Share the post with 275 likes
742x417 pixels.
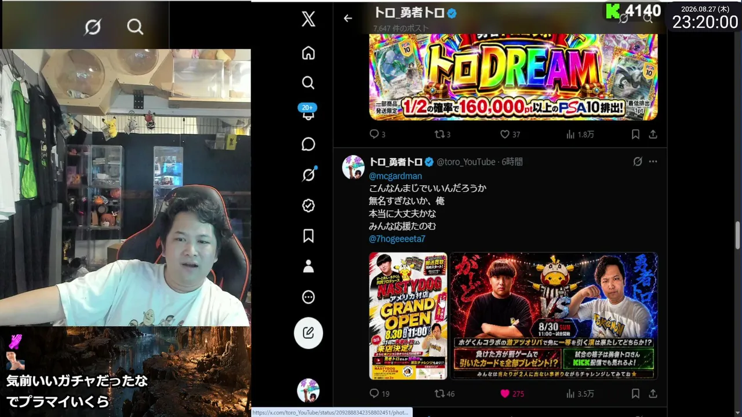tap(653, 394)
